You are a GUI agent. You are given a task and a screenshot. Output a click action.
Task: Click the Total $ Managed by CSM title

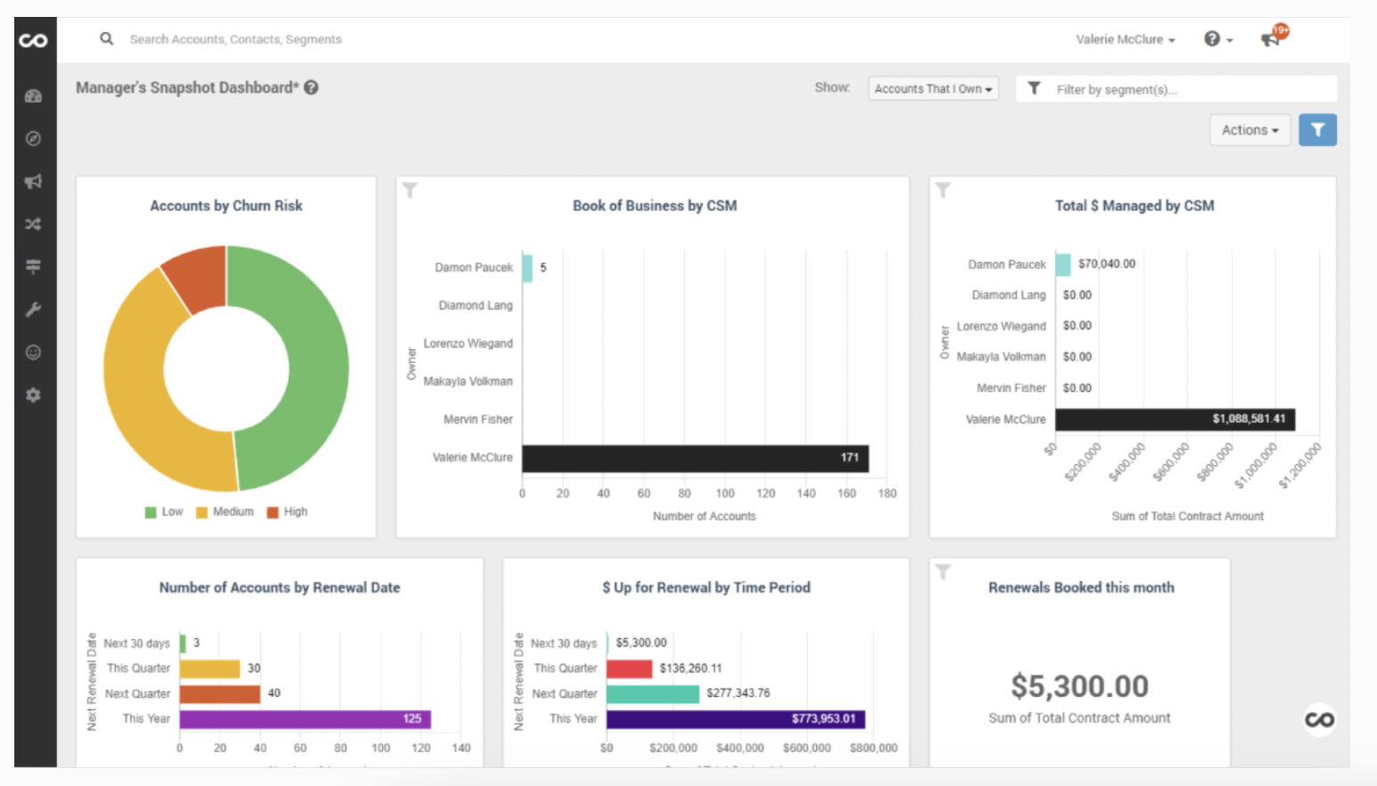(1135, 206)
